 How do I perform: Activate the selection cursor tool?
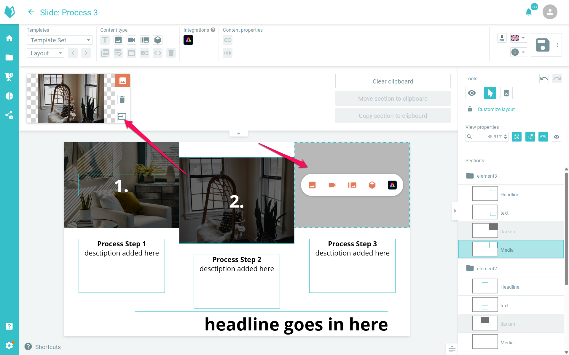pyautogui.click(x=490, y=93)
